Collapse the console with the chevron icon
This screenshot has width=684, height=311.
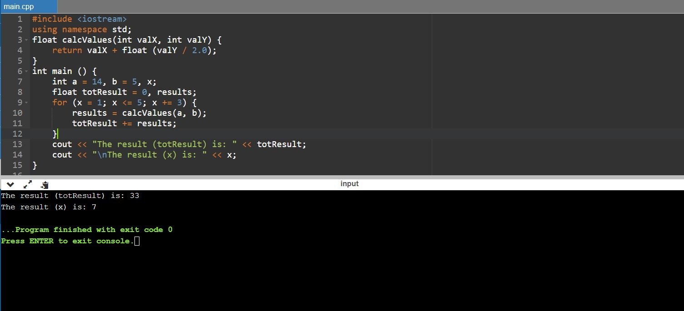click(x=10, y=184)
